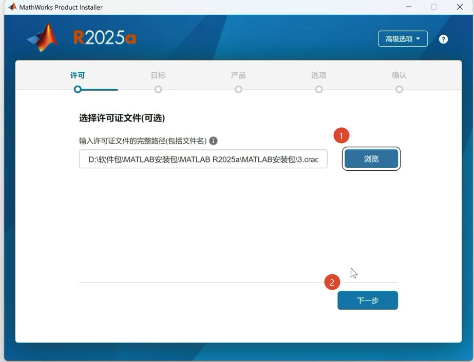
Task: Click the 产品 progress step circle
Action: tap(238, 89)
